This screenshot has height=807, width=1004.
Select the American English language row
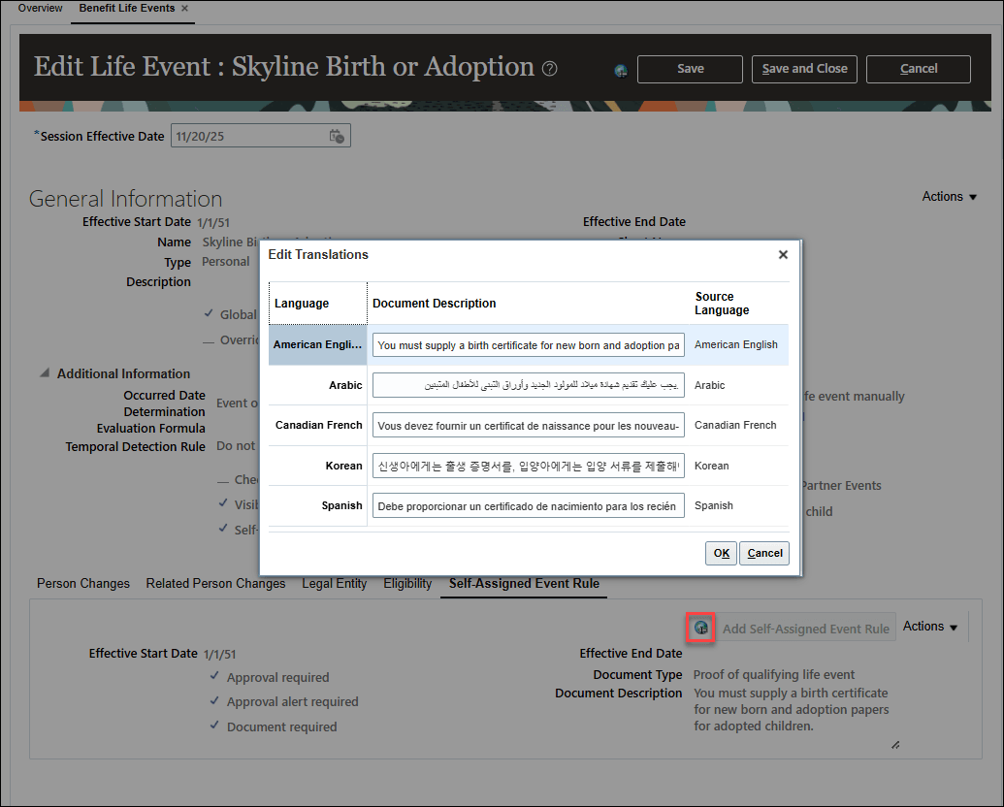[x=317, y=344]
